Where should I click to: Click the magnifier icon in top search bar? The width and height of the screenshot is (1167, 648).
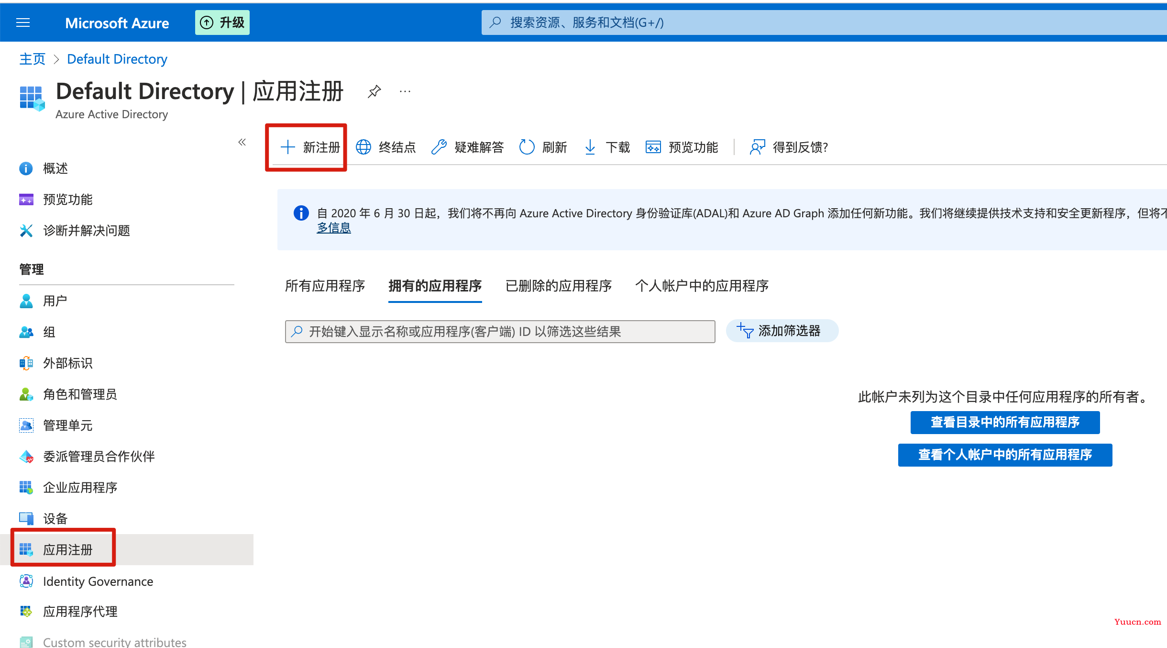(495, 22)
